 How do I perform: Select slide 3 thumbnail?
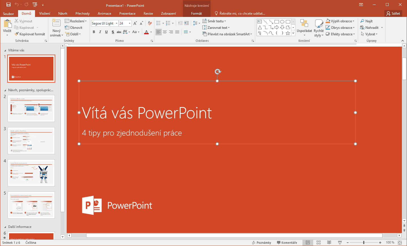pyautogui.click(x=31, y=141)
